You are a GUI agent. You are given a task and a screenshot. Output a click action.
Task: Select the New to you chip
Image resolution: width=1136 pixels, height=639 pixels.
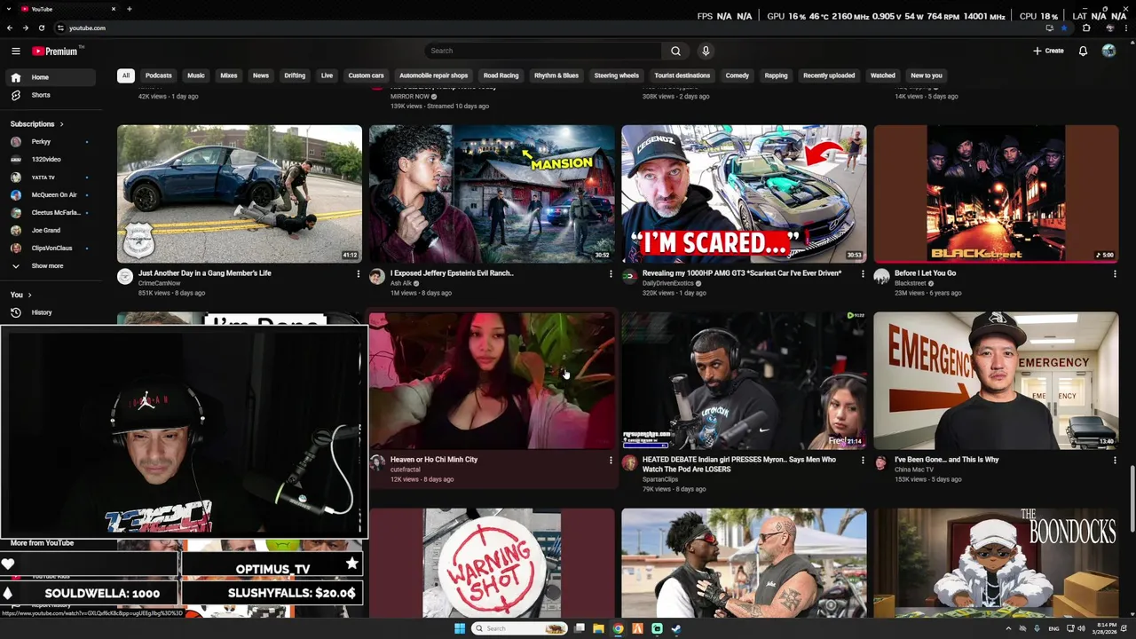[x=927, y=75]
